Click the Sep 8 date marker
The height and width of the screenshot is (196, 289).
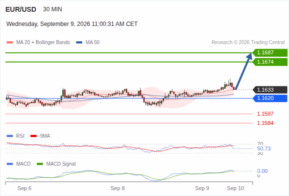pyautogui.click(x=118, y=188)
